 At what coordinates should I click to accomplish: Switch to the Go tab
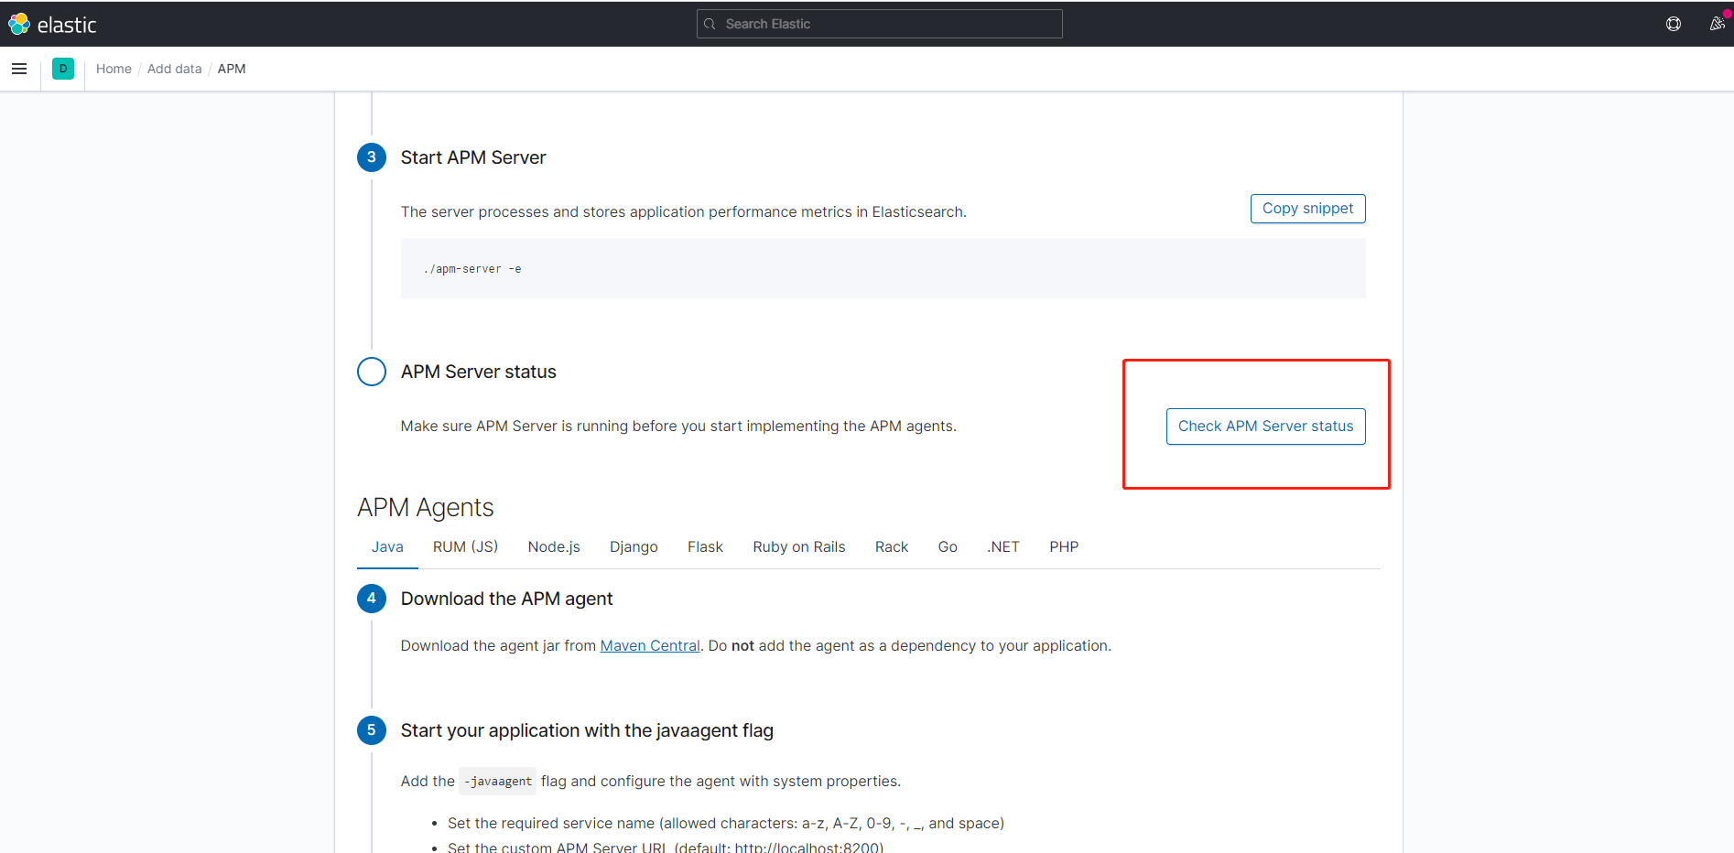pyautogui.click(x=948, y=546)
